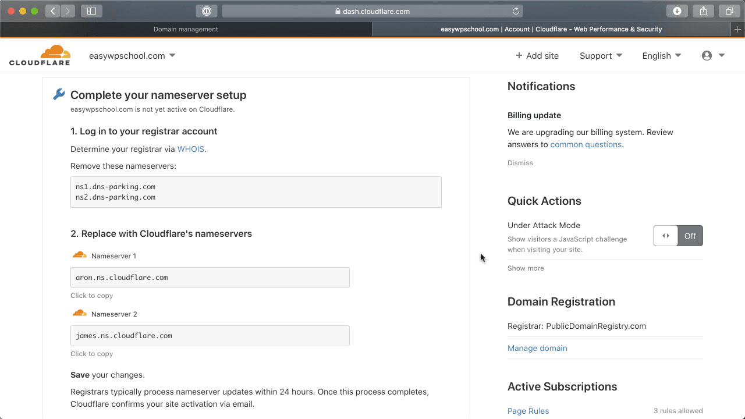Click the ns2.dns-parking.com nameserver text

pyautogui.click(x=115, y=197)
